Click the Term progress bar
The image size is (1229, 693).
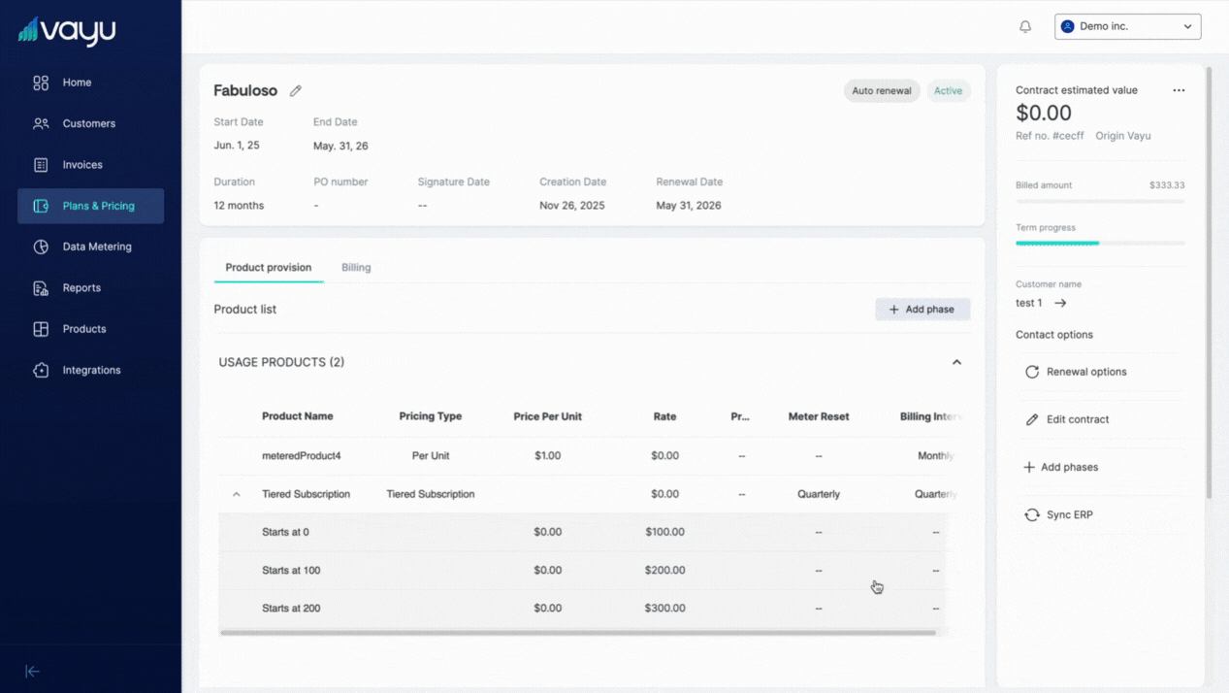point(1099,243)
